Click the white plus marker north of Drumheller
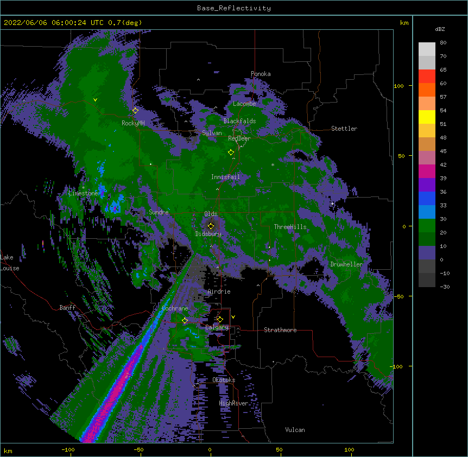The image size is (468, 457). 332,204
